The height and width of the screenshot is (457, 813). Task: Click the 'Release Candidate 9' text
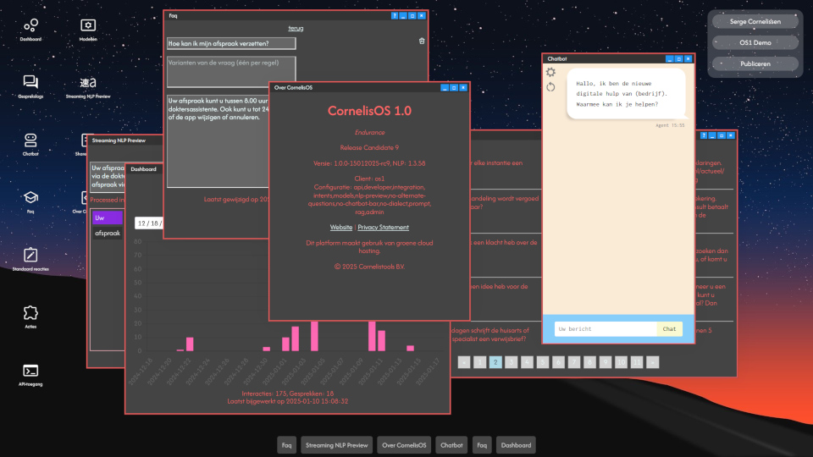(x=369, y=147)
